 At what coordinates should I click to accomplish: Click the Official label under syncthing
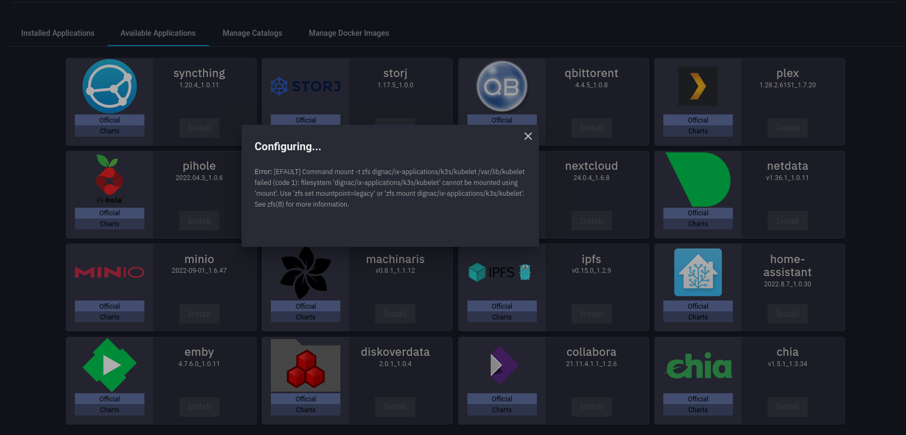(x=110, y=120)
